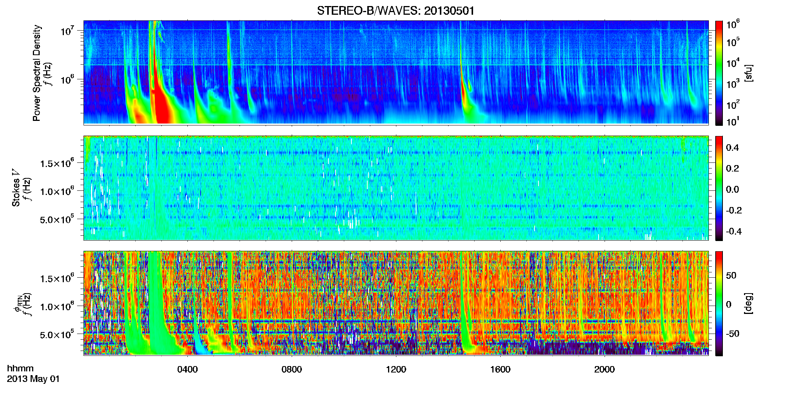The image size is (792, 408).
Task: Click the Stokes V color bar
Action: 719,188
